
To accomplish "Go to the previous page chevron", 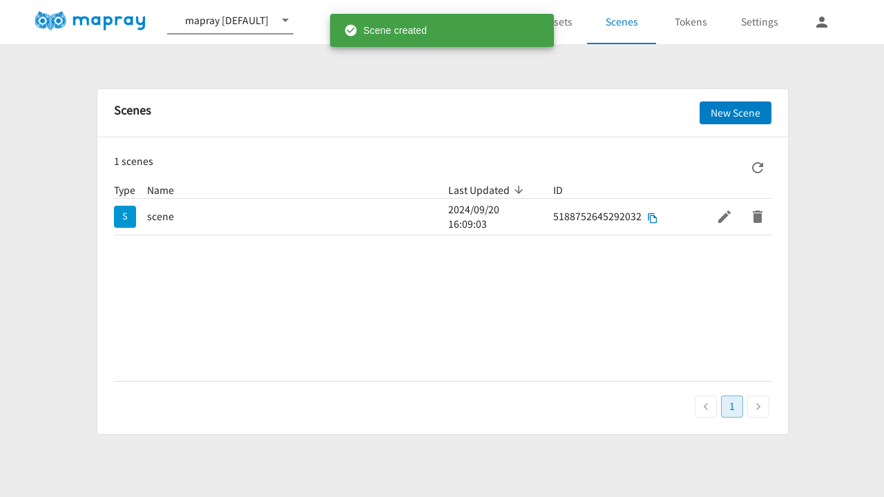I will 705,407.
